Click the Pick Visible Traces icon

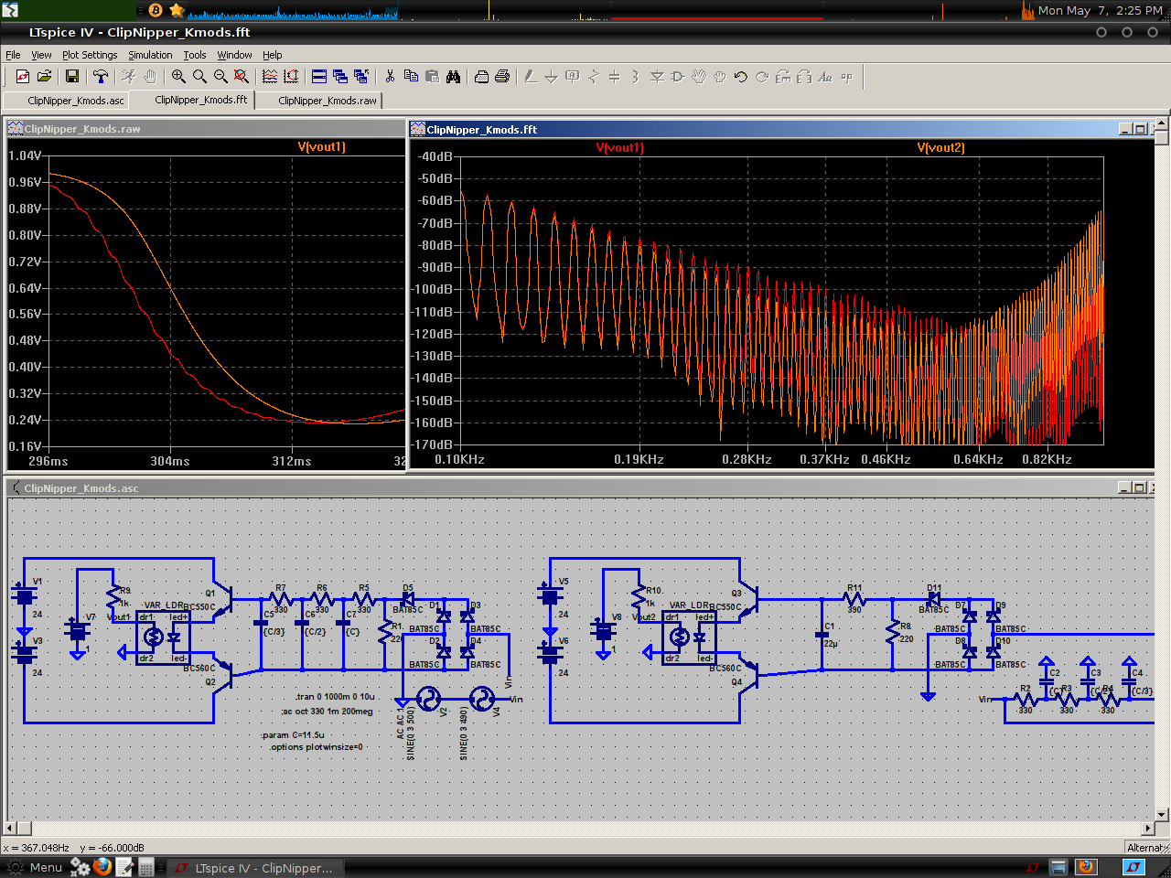coord(270,77)
